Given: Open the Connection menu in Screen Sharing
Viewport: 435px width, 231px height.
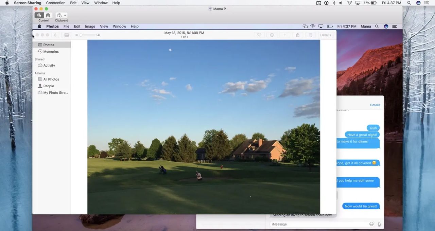Looking at the screenshot, I should 56,3.
